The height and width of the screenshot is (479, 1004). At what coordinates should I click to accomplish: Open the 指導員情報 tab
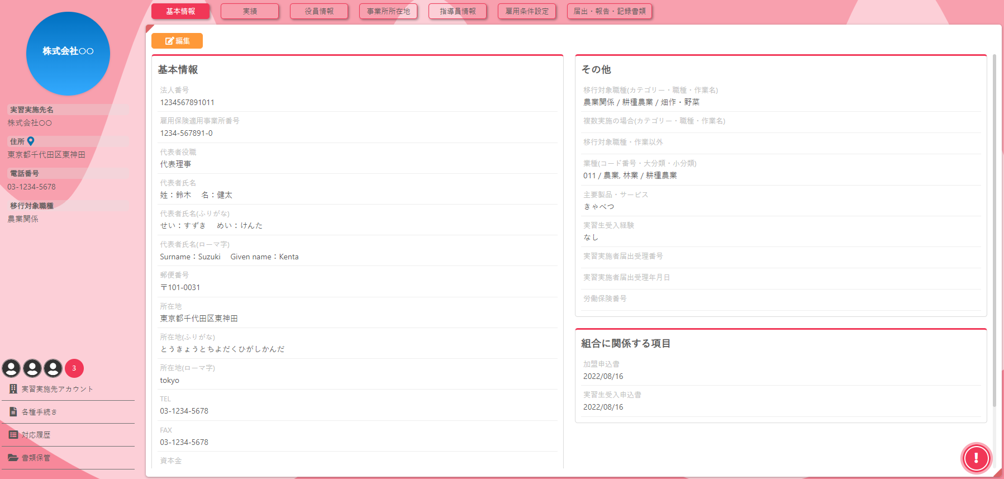coord(458,11)
